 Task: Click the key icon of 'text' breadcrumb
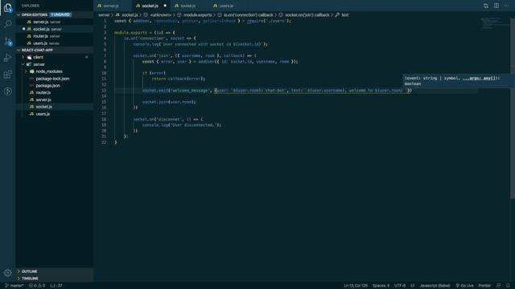(337, 14)
